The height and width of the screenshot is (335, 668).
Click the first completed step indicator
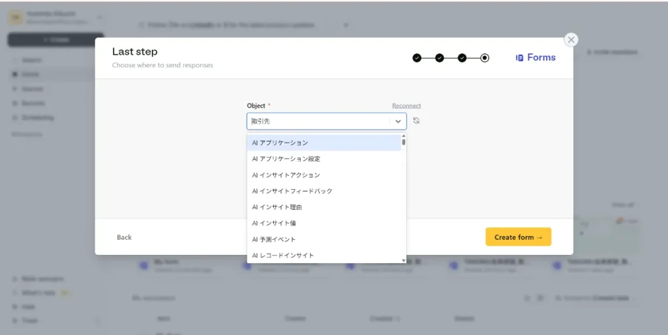pyautogui.click(x=417, y=58)
